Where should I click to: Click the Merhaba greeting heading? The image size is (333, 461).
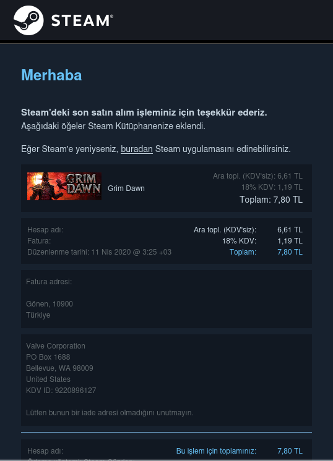[x=51, y=75]
